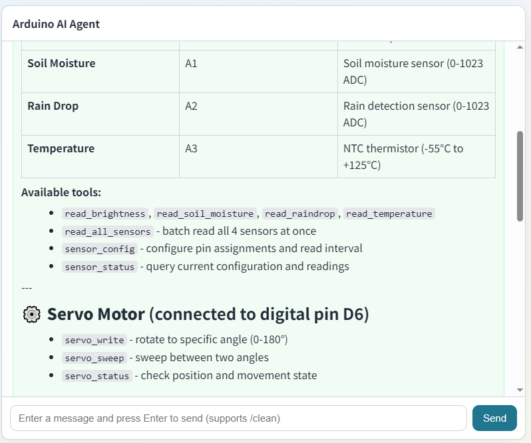Click 'query current configuration and readings'

point(248,266)
